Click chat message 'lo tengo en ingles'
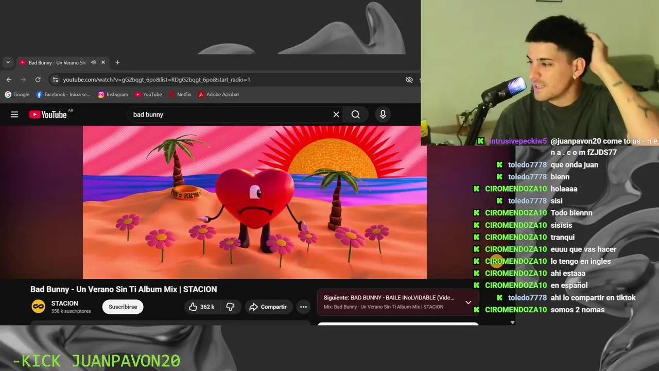 tap(581, 261)
